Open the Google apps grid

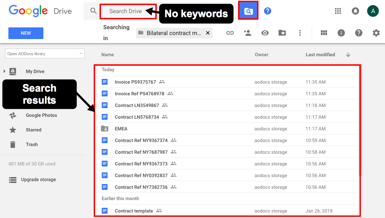click(x=338, y=11)
